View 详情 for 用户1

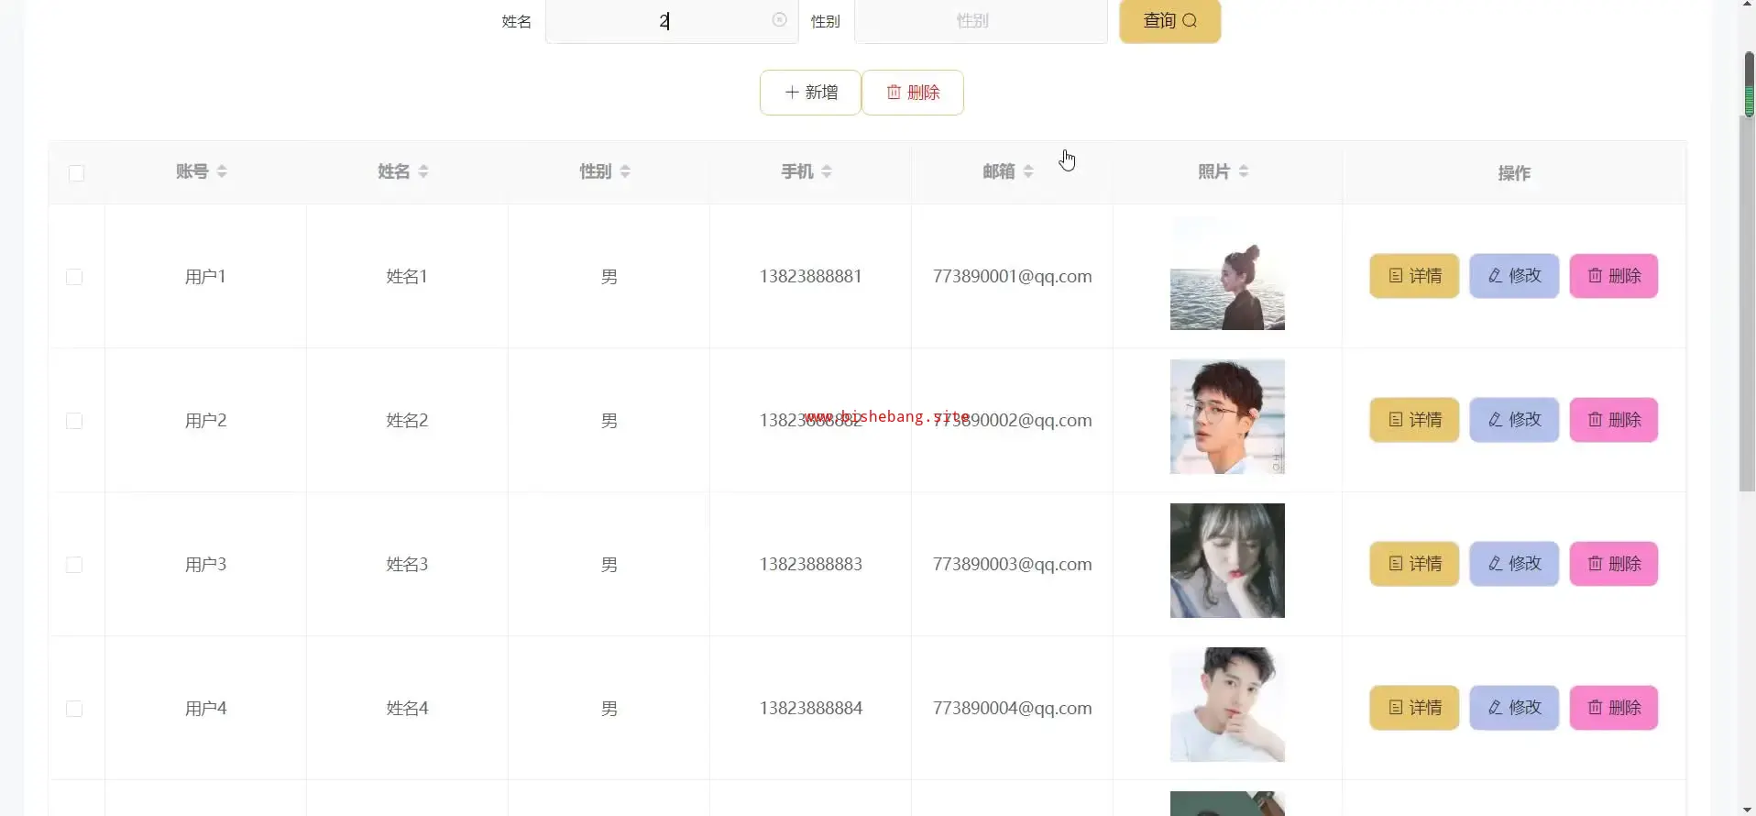[x=1414, y=276]
